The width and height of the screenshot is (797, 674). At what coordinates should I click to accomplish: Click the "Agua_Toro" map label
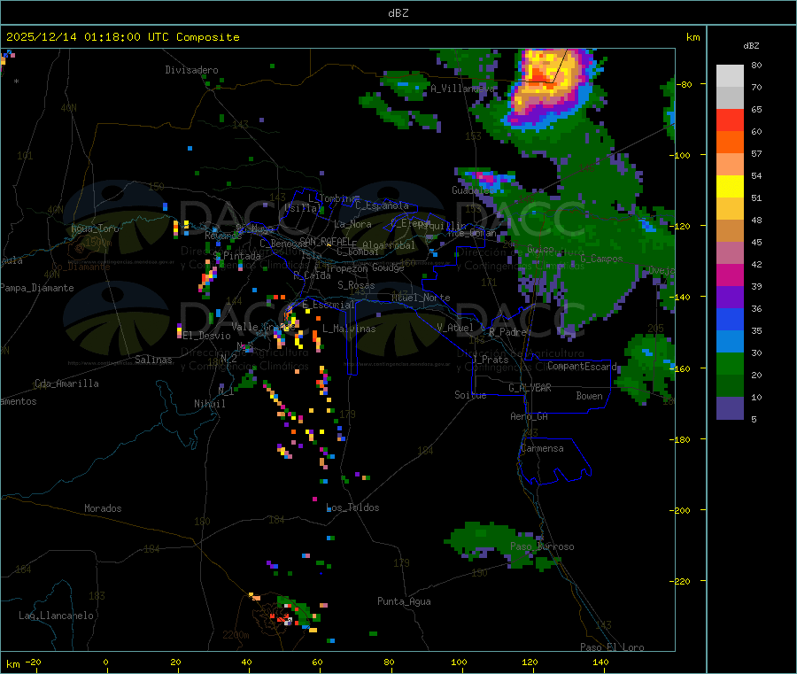(x=95, y=229)
